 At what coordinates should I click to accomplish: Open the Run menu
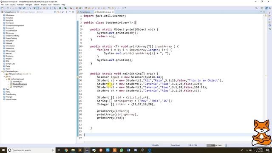[x=50, y=5]
